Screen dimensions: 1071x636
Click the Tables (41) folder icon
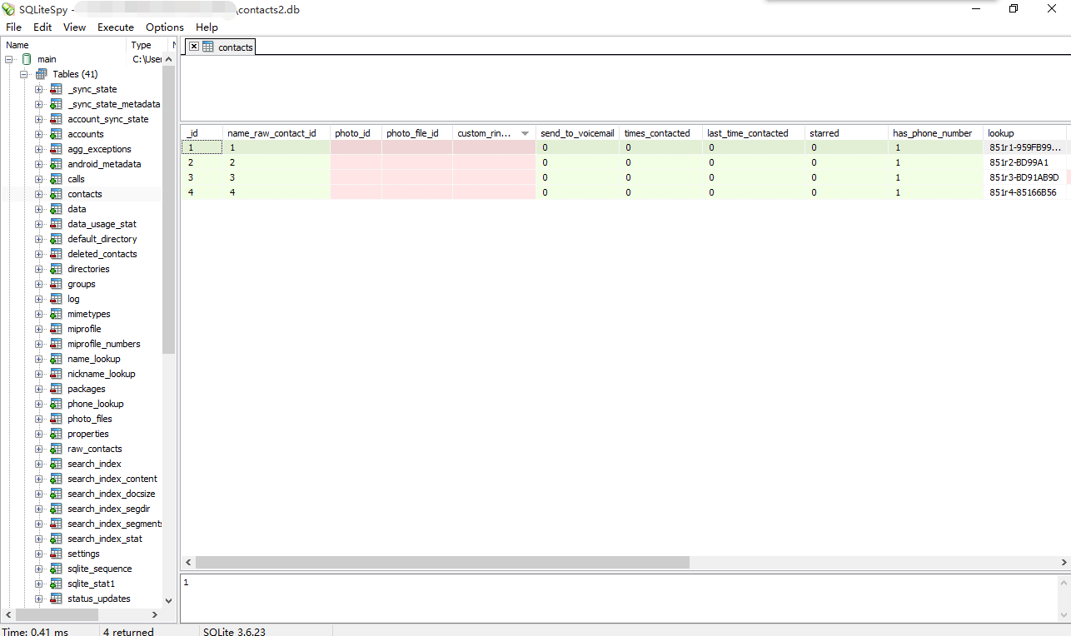[42, 74]
